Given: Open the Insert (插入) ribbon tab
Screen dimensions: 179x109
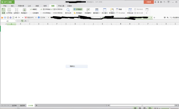Looking at the screenshot, I should pyautogui.click(x=12, y=6).
